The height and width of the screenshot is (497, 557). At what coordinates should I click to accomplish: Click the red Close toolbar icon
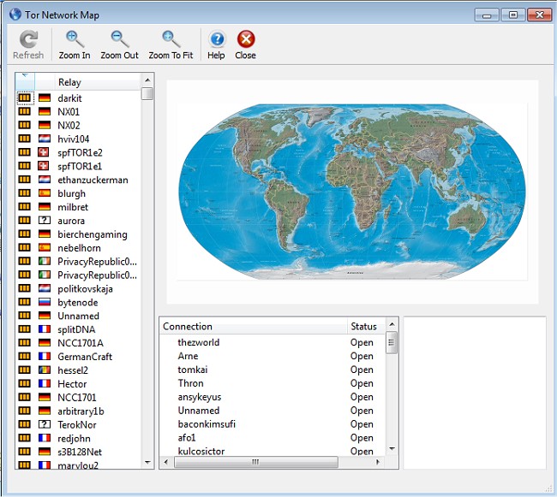[245, 39]
